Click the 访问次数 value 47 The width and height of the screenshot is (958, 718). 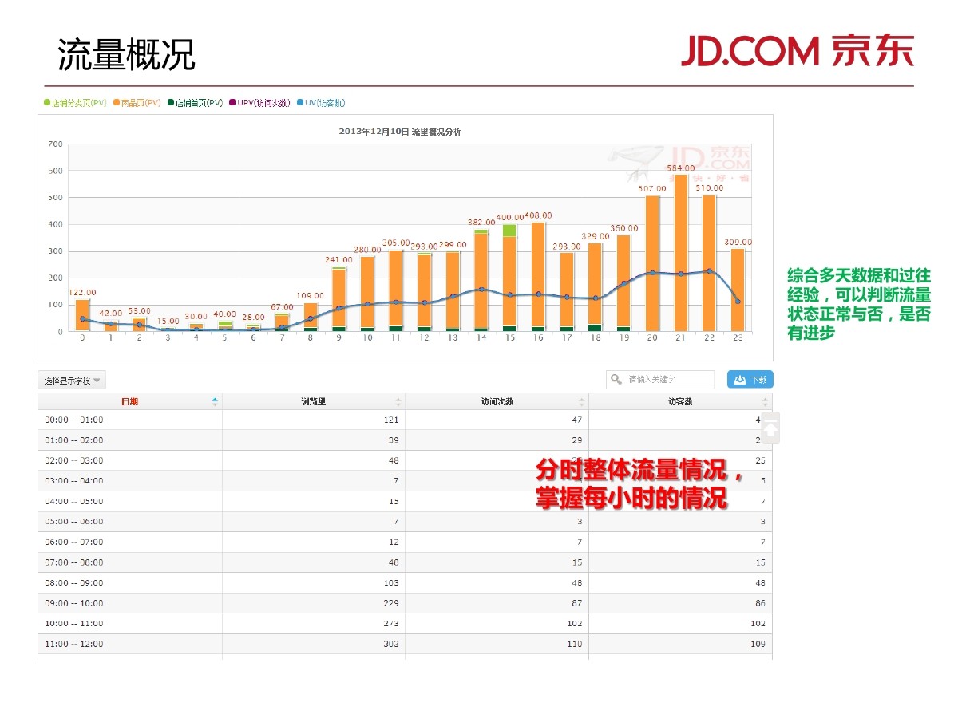tap(577, 420)
